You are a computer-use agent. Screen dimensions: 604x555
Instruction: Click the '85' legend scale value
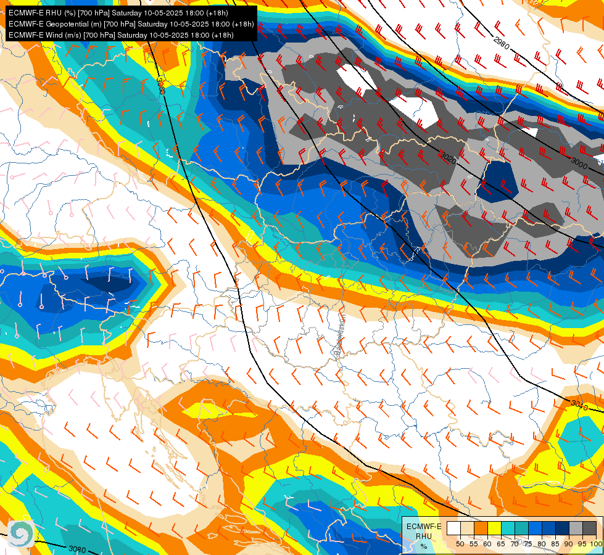pos(555,544)
